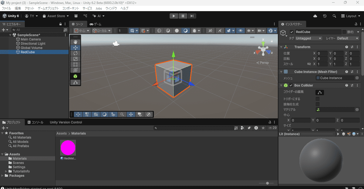
Task: Select the View (hand) tool
Action: pyautogui.click(x=75, y=42)
